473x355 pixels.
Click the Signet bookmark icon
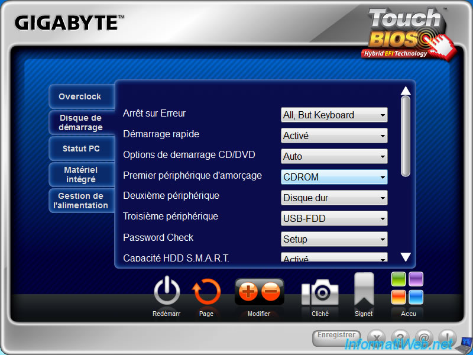pos(364,290)
